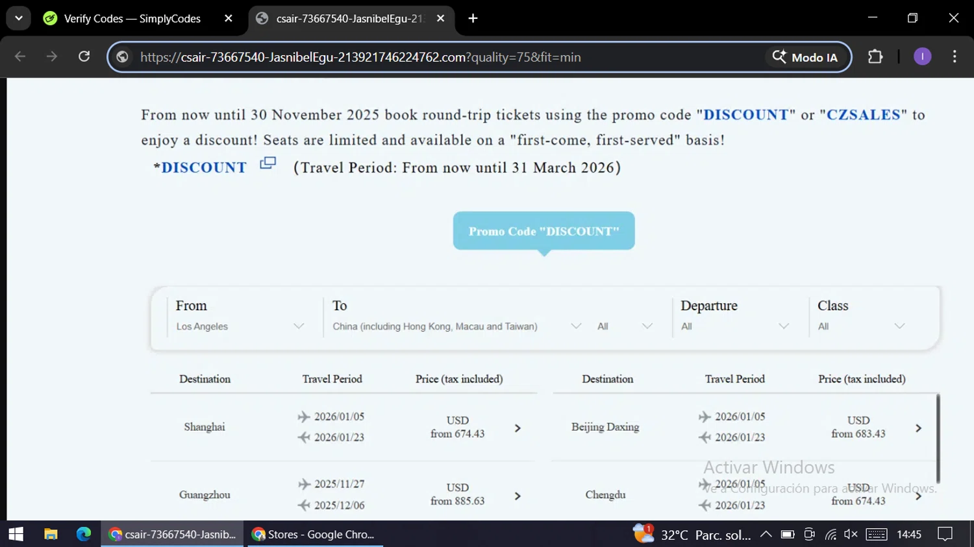Open Guangzhou fare arrow from 885.63
The width and height of the screenshot is (974, 547).
click(518, 496)
